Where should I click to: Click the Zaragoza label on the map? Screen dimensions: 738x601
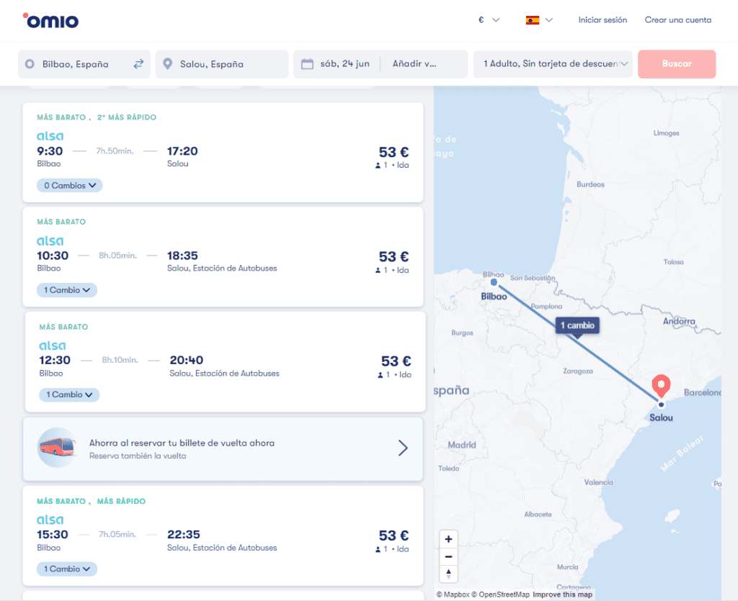(578, 371)
